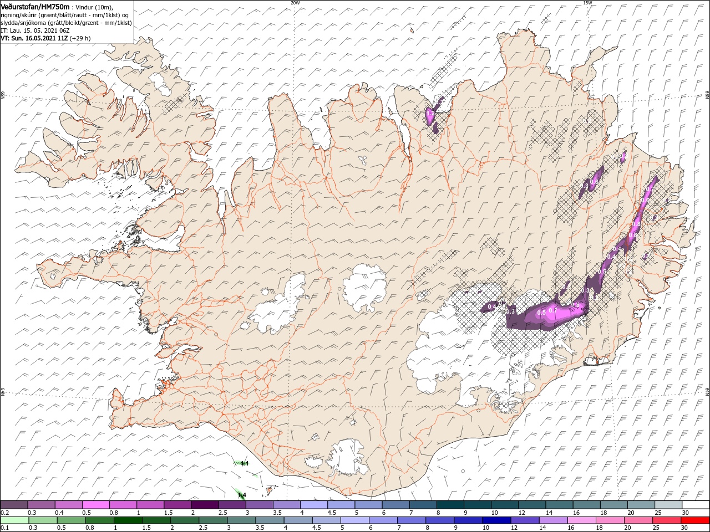Pick the bright pink 0.5–0.8 top legend swatch
710x532 pixels.
click(x=95, y=505)
